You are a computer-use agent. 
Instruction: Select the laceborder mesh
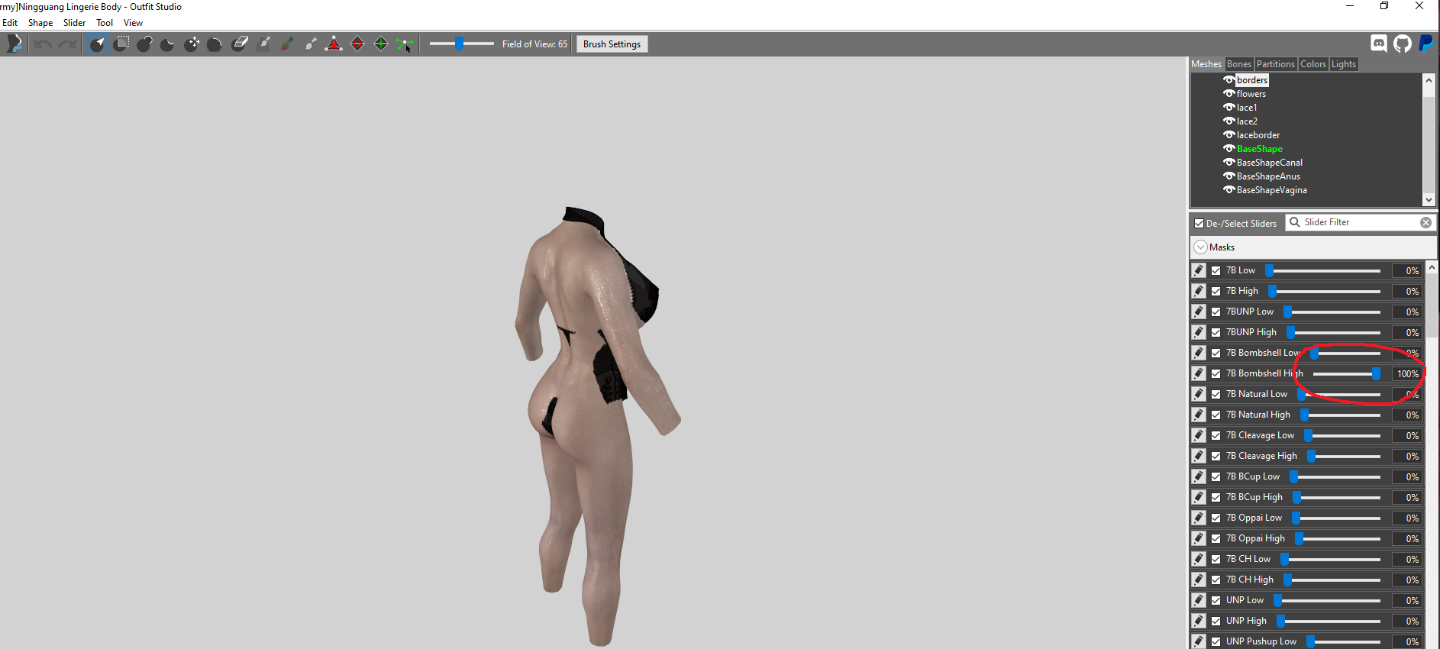point(1258,135)
